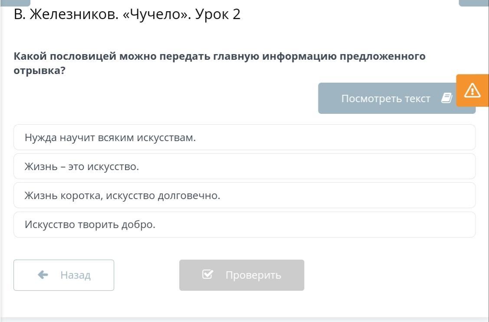The width and height of the screenshot is (489, 322).
Task: Click empty right side of last answer row
Action: tap(391, 225)
